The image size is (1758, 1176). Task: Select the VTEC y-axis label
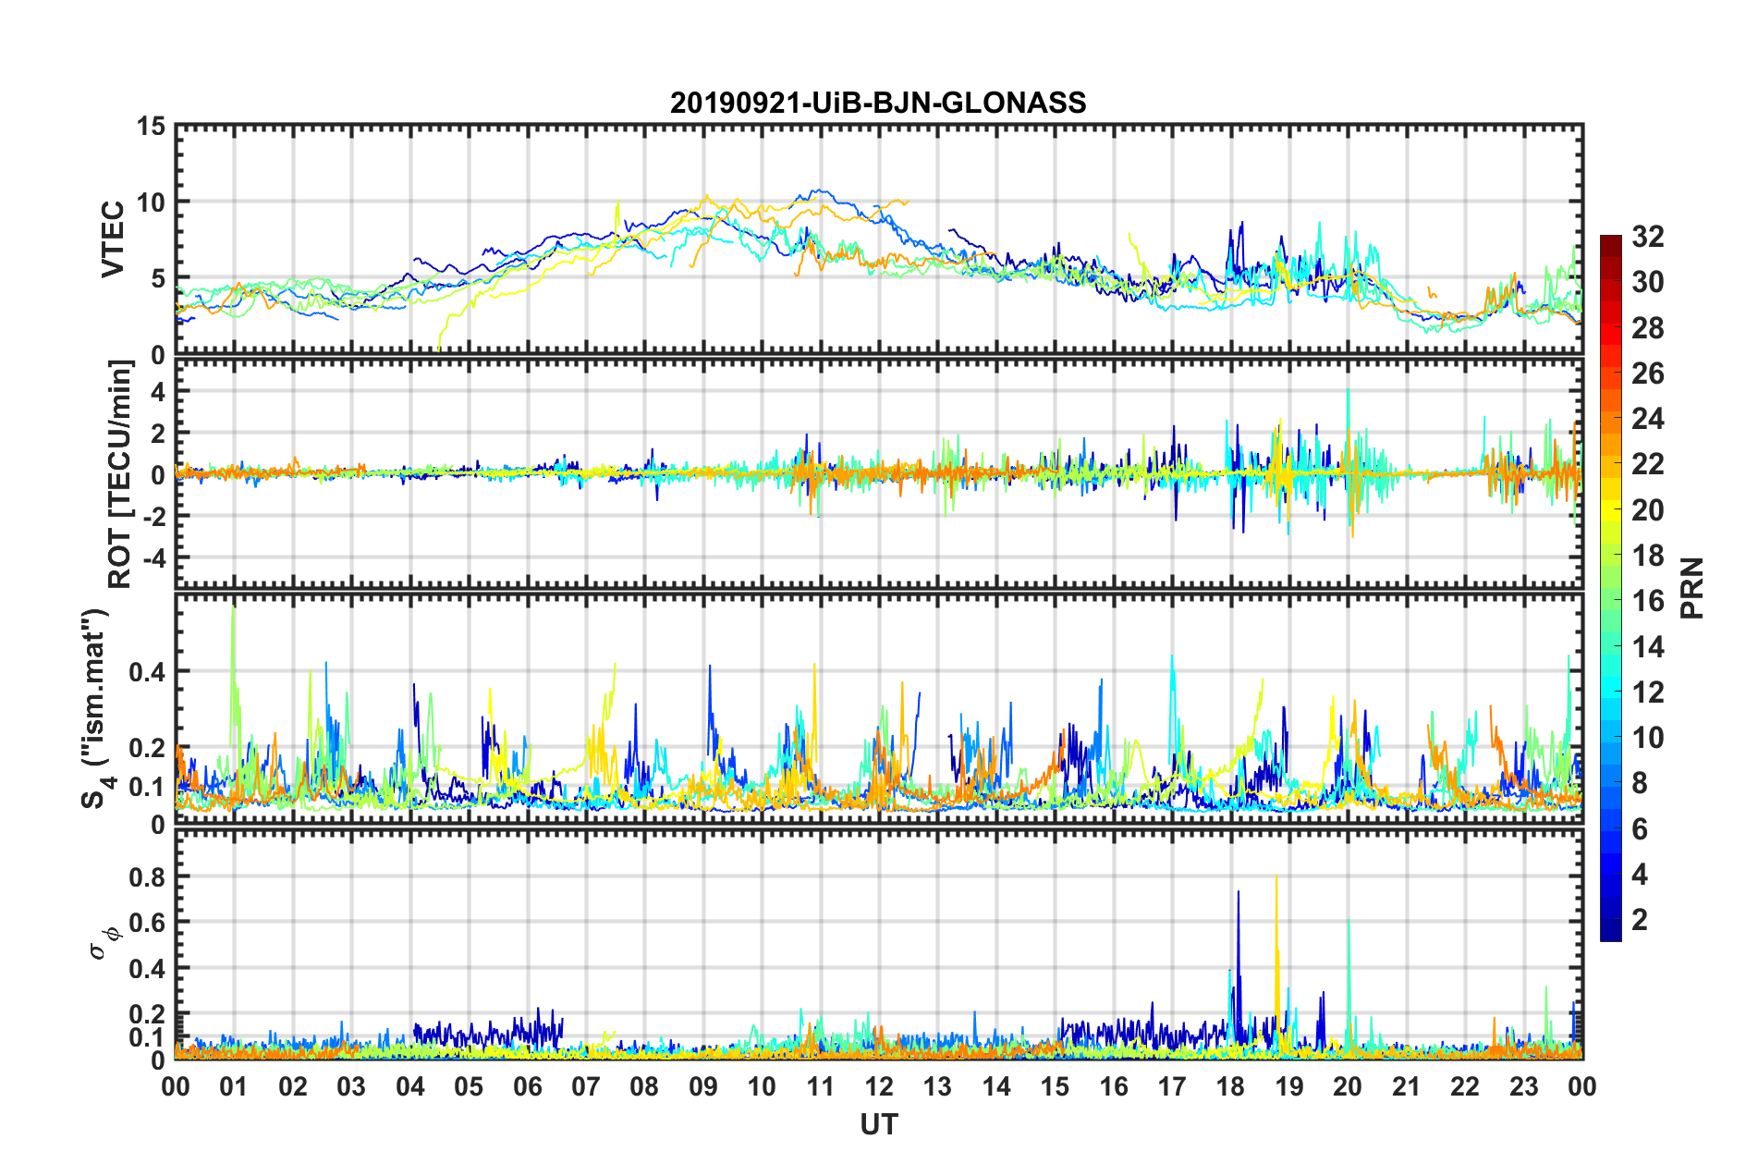pyautogui.click(x=113, y=239)
